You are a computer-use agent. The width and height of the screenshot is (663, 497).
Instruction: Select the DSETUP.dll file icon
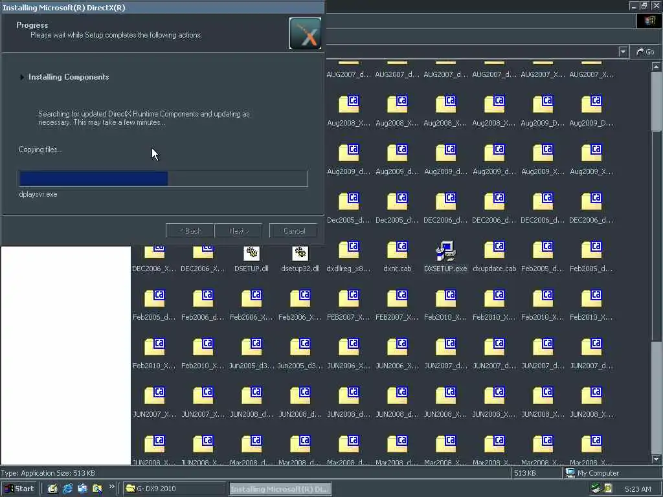[252, 253]
